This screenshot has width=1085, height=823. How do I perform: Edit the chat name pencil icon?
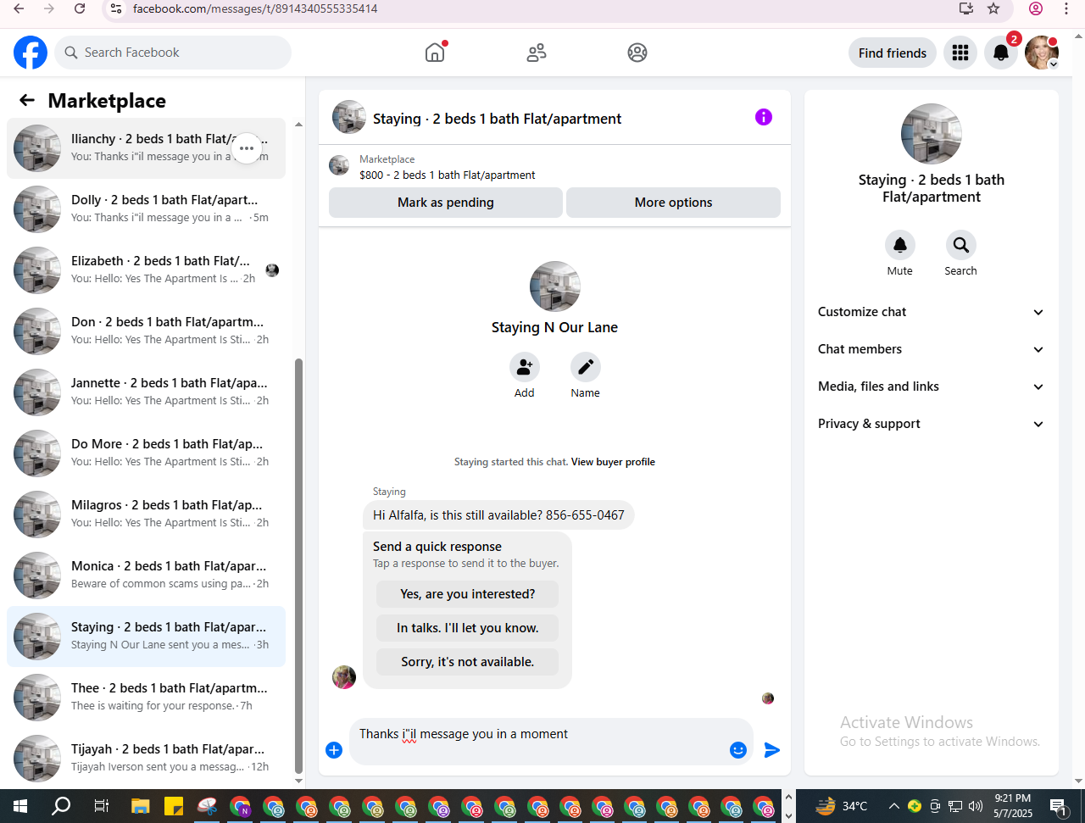point(586,367)
